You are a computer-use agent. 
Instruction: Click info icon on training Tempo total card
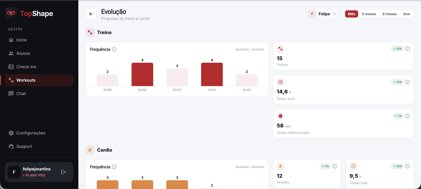(408, 82)
